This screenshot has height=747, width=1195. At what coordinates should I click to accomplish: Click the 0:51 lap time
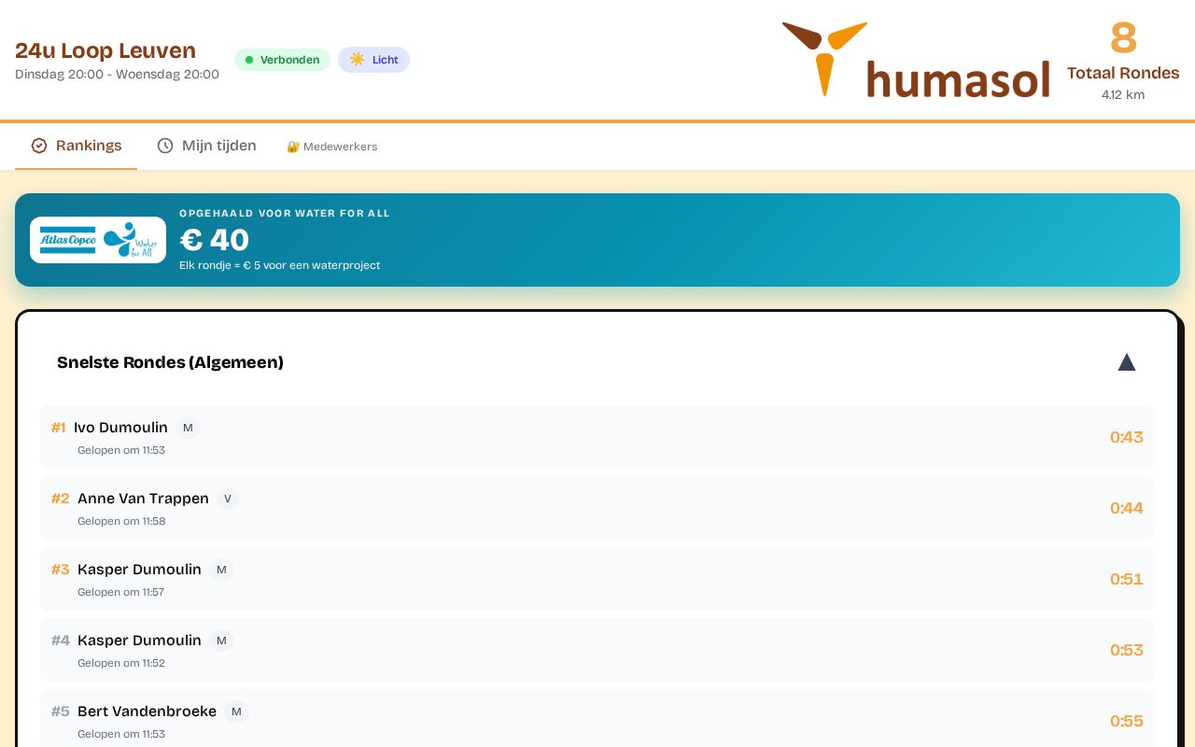pyautogui.click(x=1127, y=579)
